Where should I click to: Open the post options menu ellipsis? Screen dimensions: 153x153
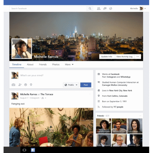pyautogui.click(x=90, y=94)
